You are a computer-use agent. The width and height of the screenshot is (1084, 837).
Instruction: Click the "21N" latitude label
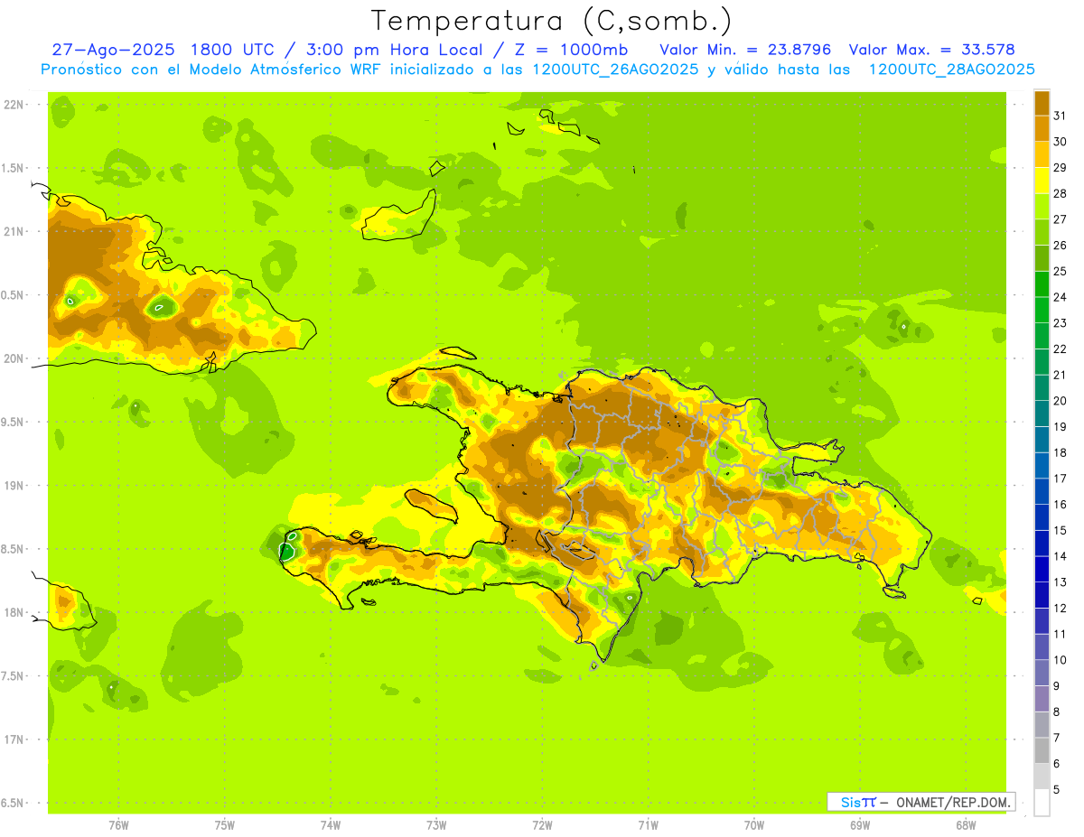click(x=13, y=231)
